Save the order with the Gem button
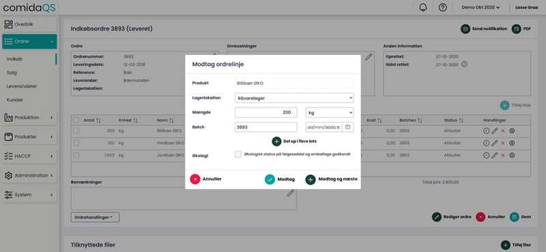The height and width of the screenshot is (252, 546). [520, 217]
